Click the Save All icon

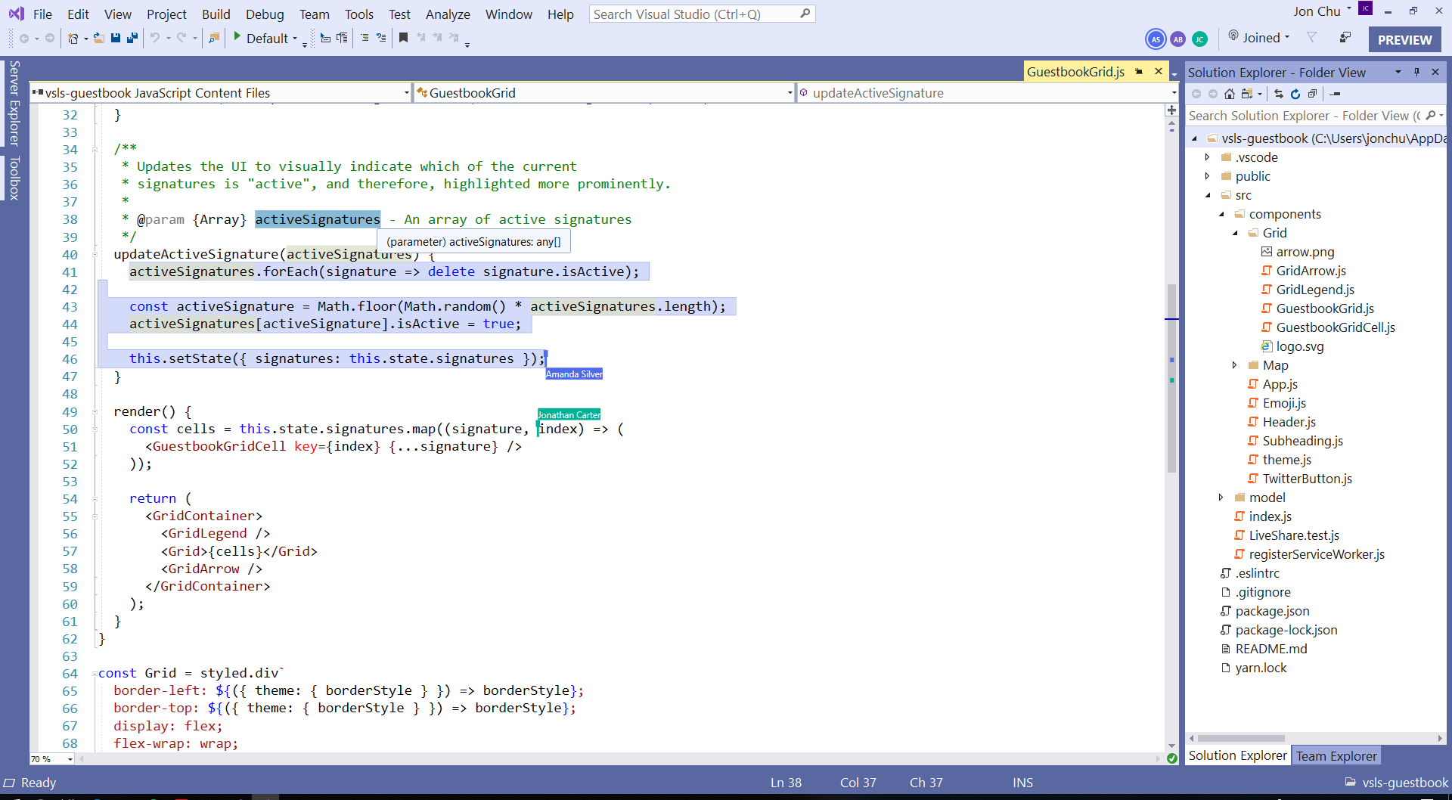(x=132, y=38)
